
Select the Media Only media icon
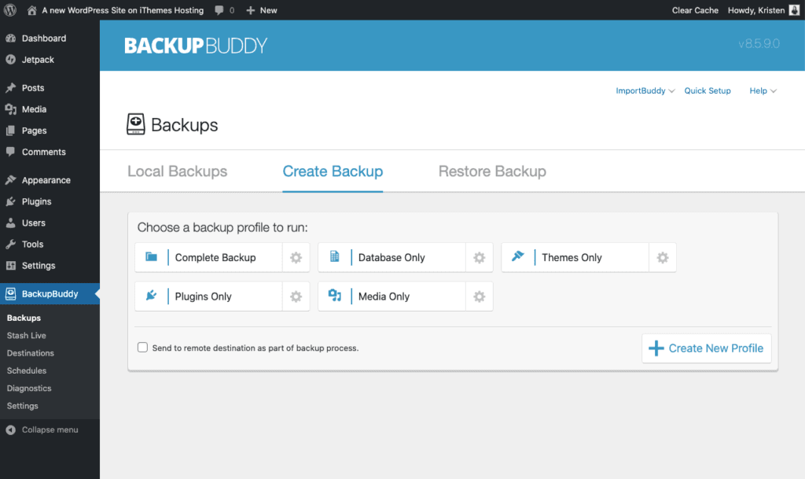334,297
